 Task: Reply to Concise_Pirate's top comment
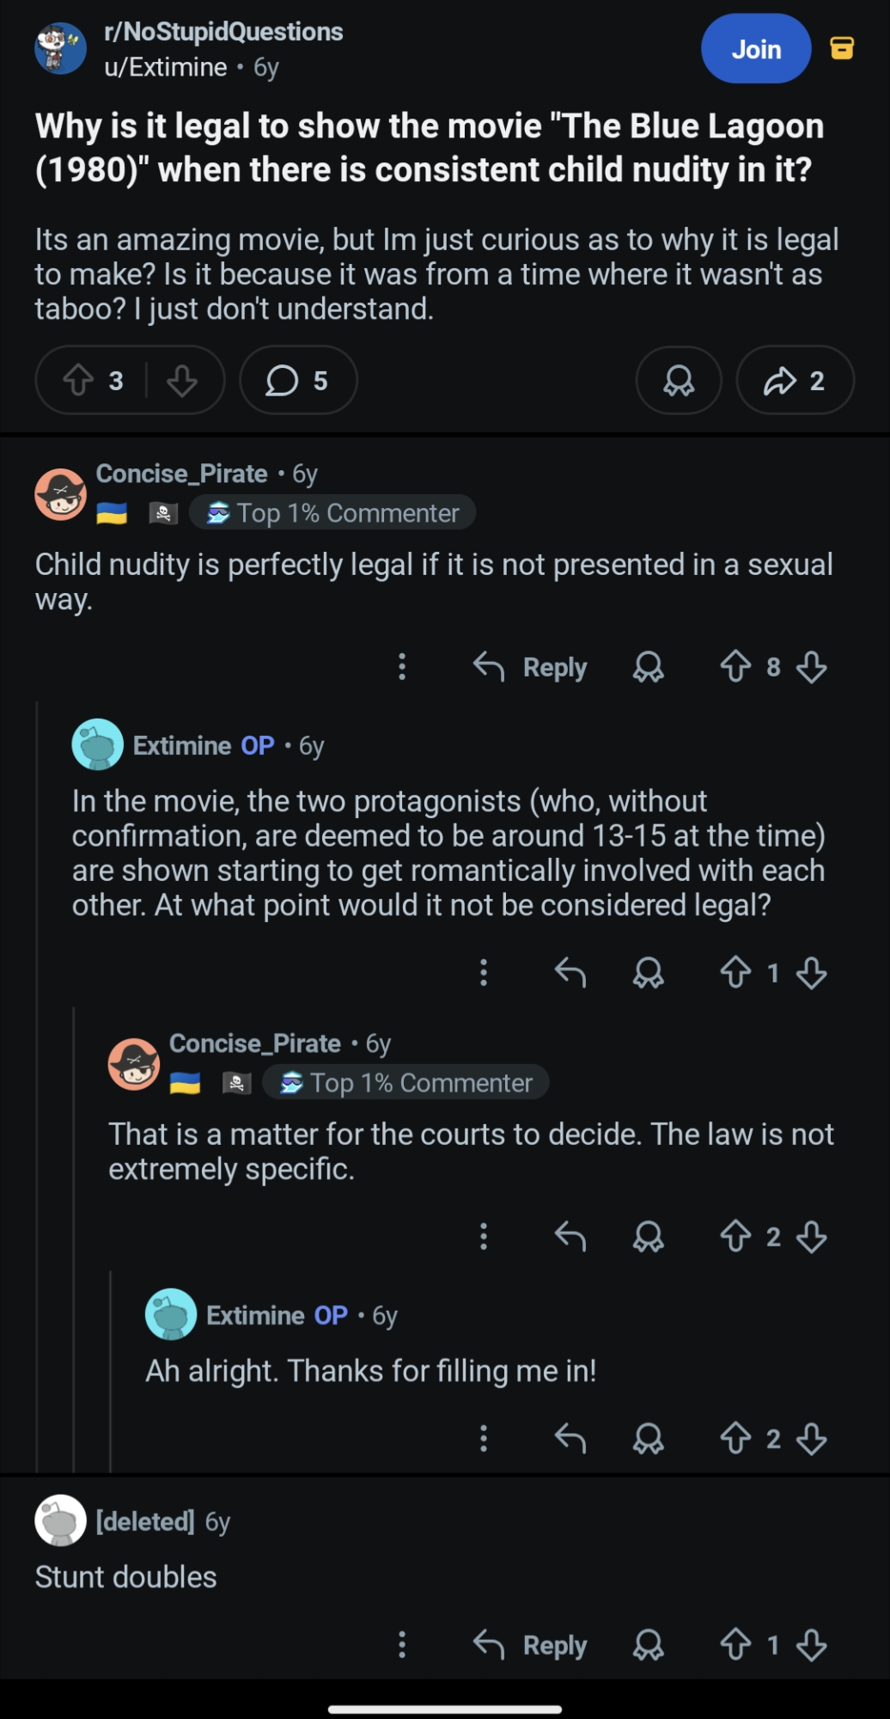(530, 667)
